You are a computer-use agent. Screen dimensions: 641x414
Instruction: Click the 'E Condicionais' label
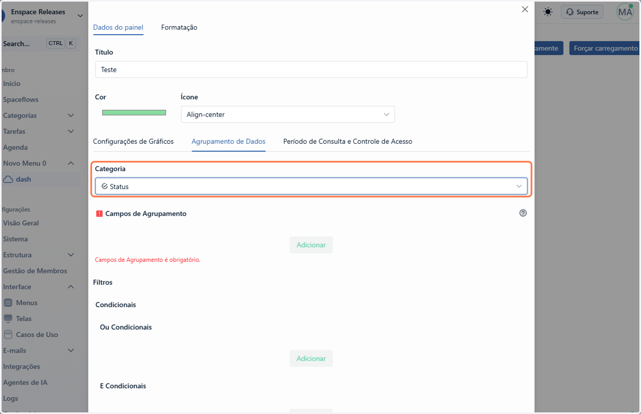tap(123, 386)
